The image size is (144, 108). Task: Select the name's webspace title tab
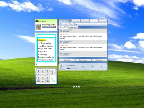(x=65, y=21)
